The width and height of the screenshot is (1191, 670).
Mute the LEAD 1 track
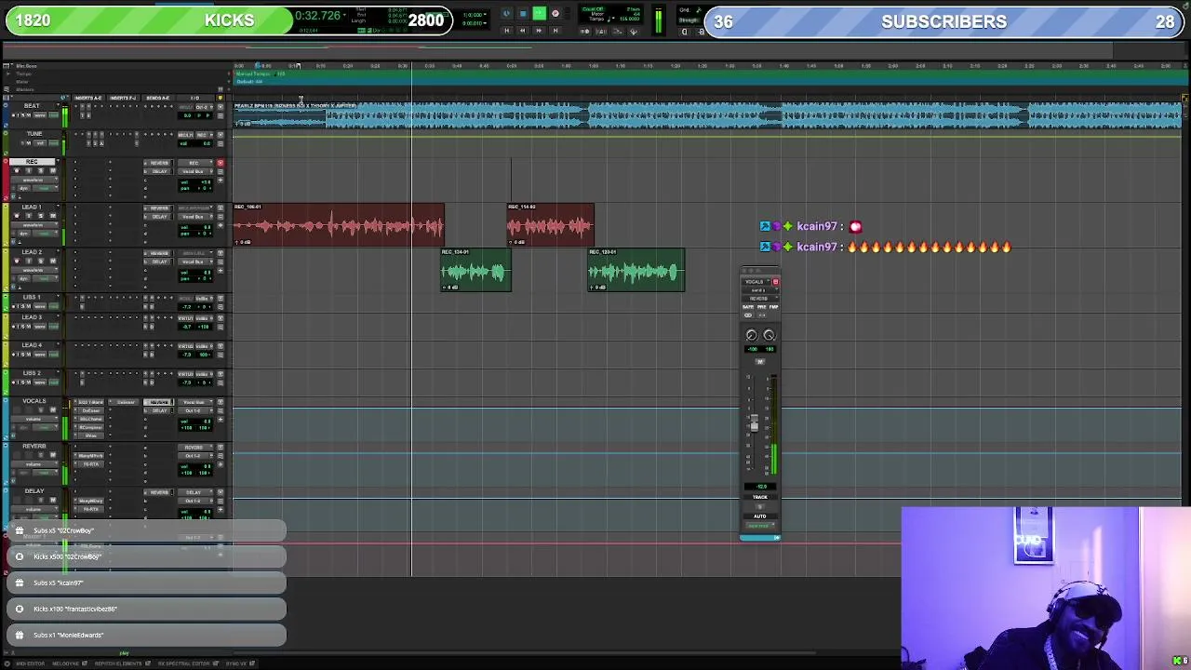[x=53, y=216]
